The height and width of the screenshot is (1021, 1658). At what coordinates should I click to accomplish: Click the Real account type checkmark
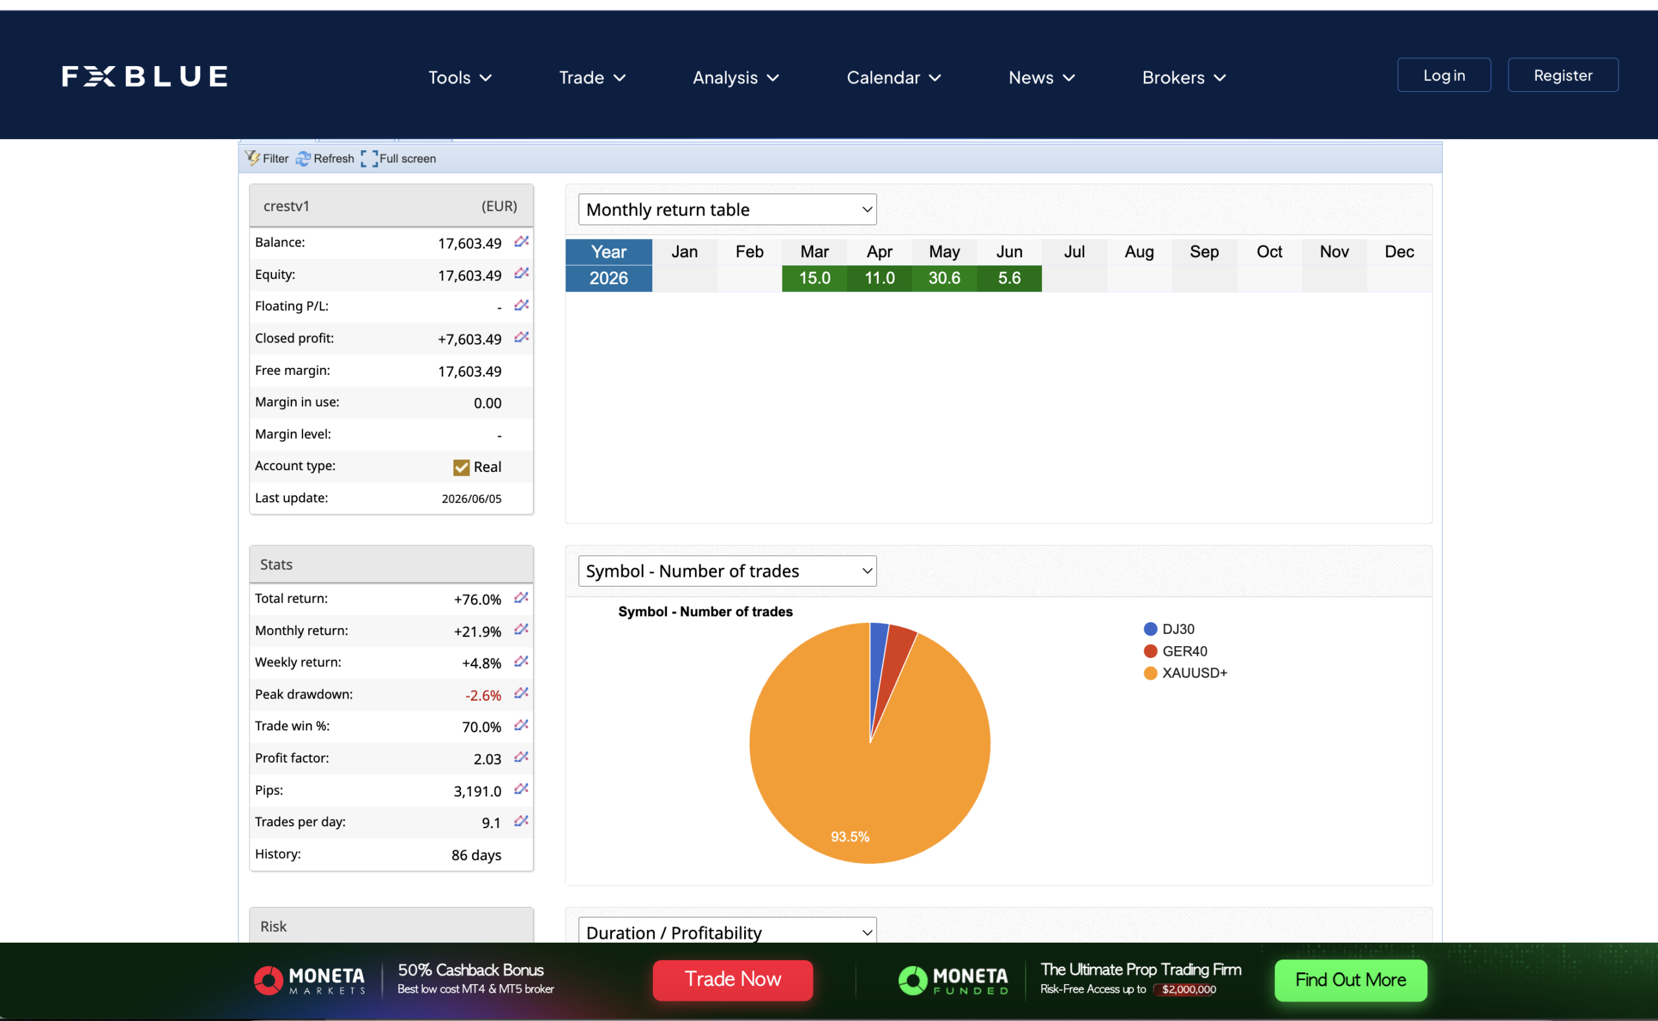[x=461, y=467]
